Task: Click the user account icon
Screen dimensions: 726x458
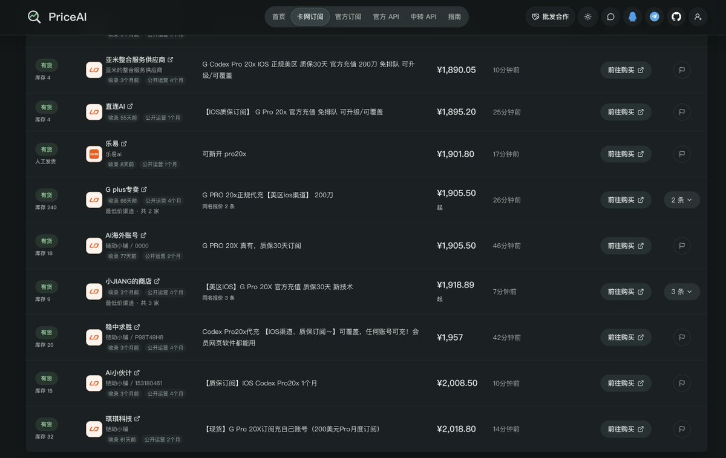Action: (x=698, y=17)
